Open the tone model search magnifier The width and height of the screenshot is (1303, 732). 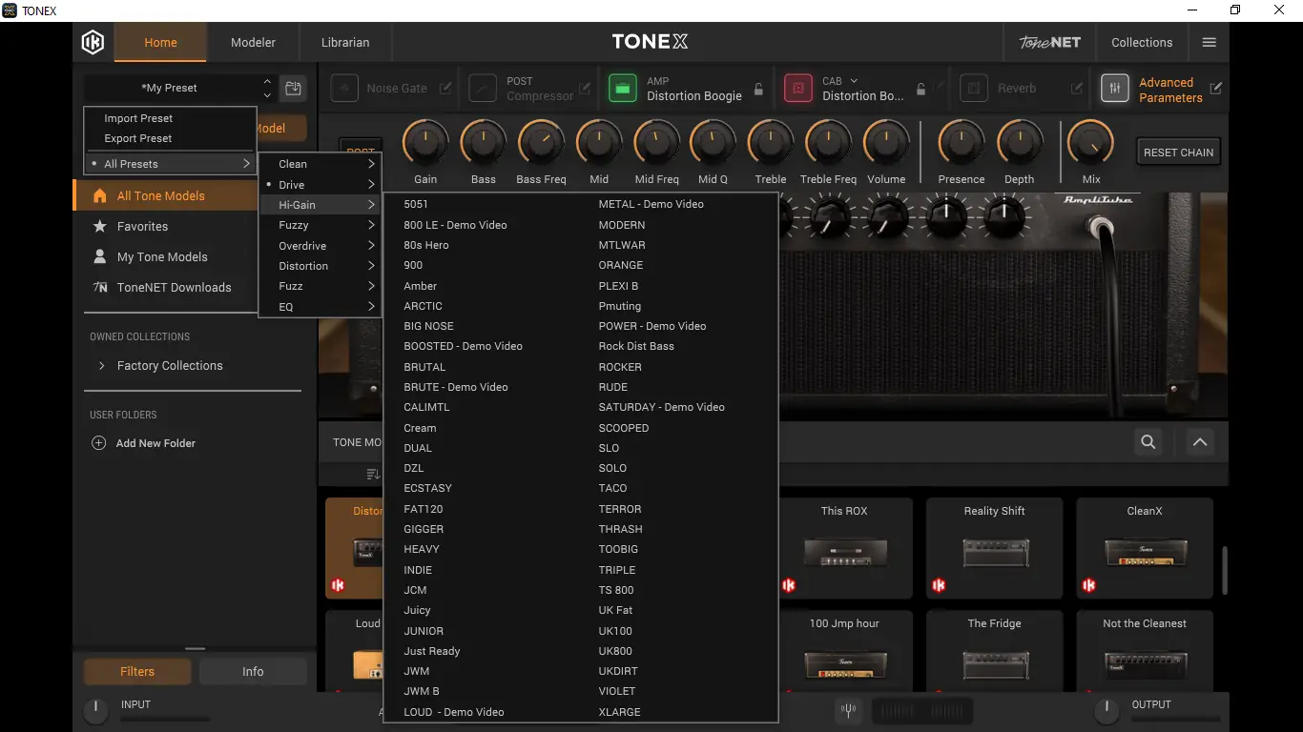tap(1148, 442)
